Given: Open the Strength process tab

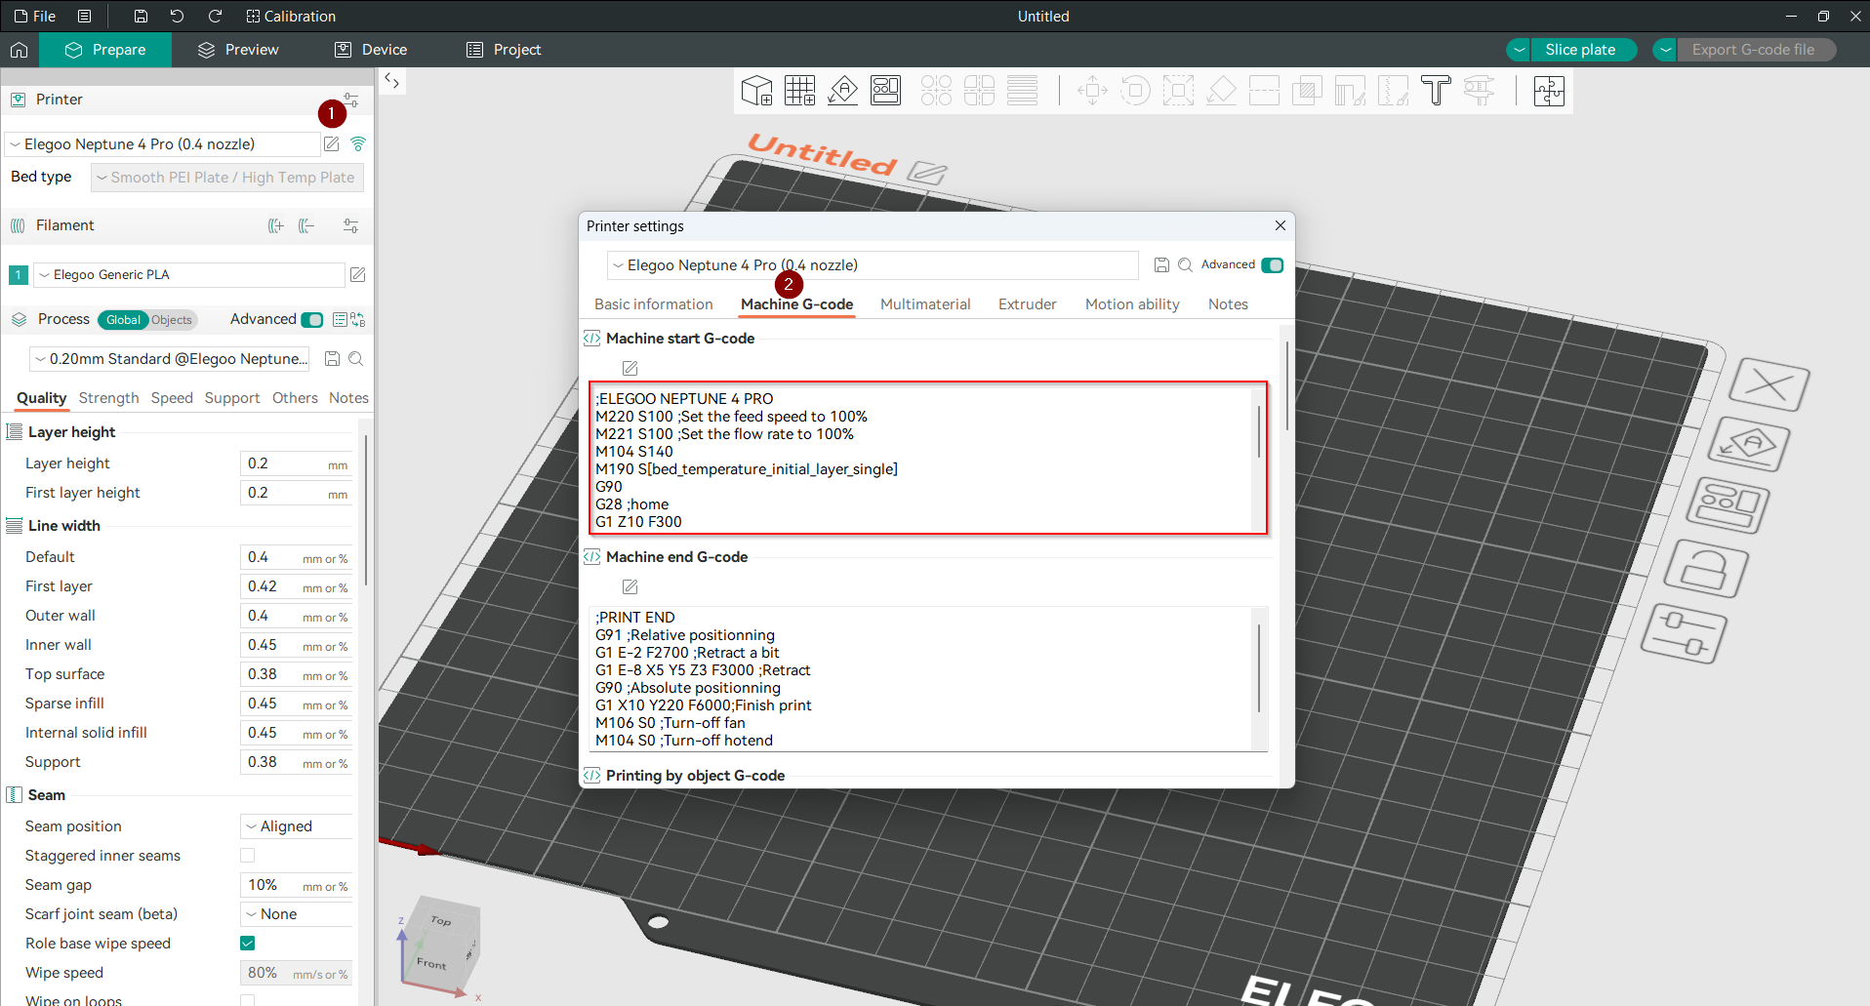Looking at the screenshot, I should pyautogui.click(x=108, y=398).
